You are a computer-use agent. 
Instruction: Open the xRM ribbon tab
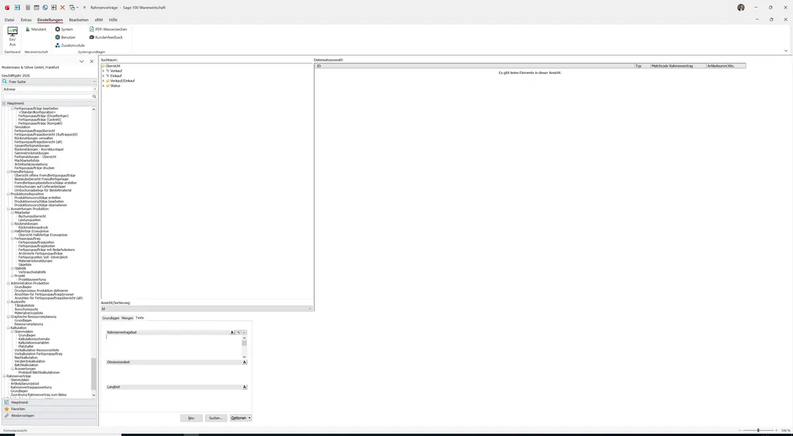[98, 20]
